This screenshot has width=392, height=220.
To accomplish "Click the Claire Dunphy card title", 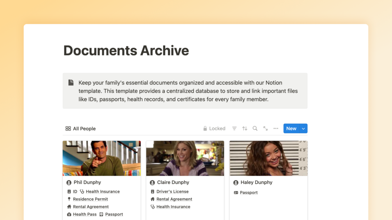I will click(x=173, y=182).
